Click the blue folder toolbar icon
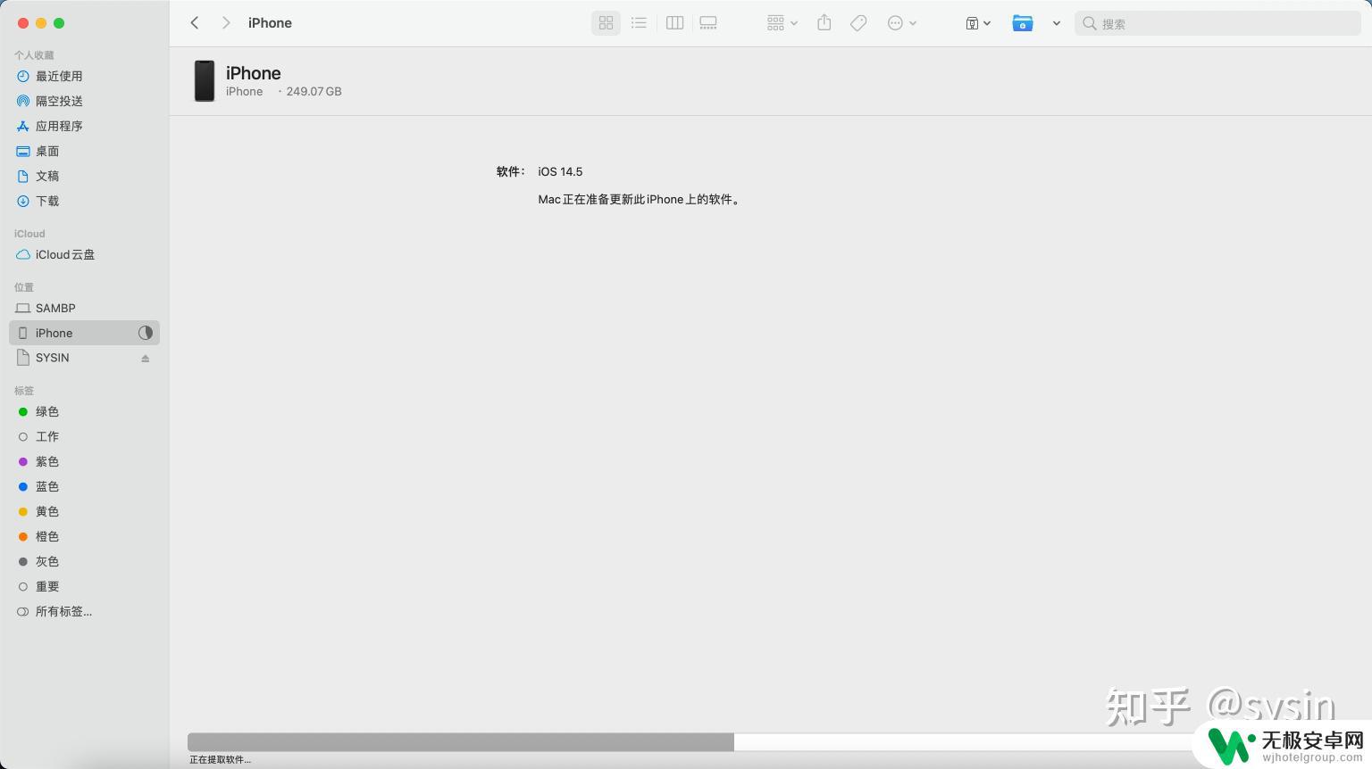1372x769 pixels. [1023, 23]
